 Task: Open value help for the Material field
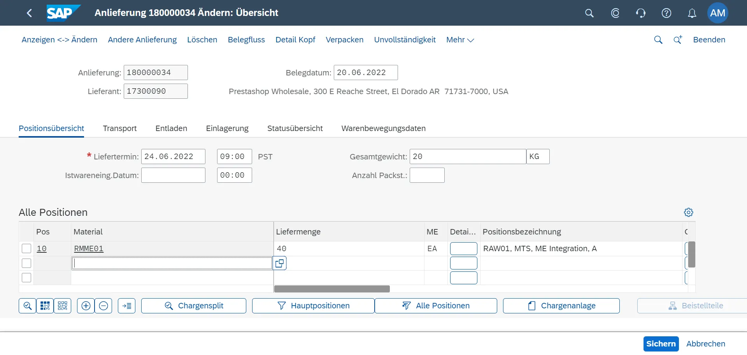pyautogui.click(x=280, y=263)
